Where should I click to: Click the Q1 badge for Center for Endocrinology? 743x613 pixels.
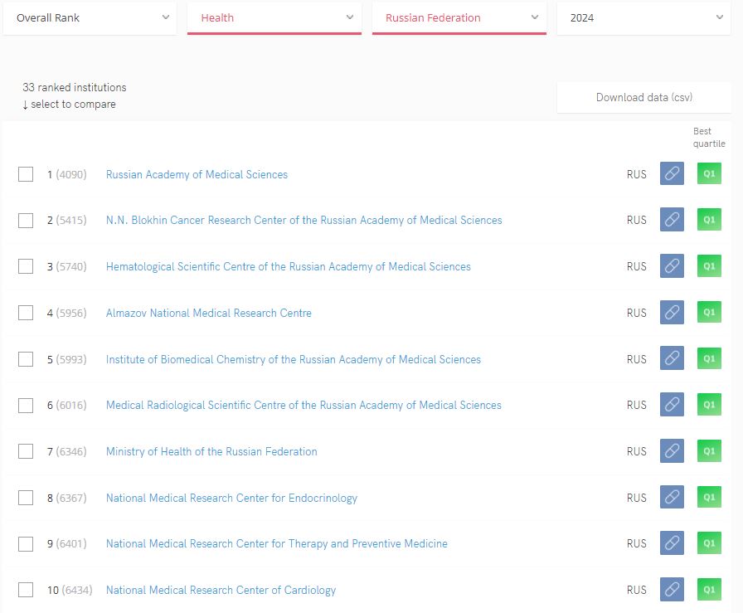pyautogui.click(x=709, y=498)
